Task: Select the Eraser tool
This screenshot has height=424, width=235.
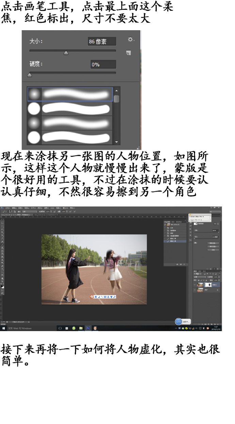Action: tap(2, 254)
